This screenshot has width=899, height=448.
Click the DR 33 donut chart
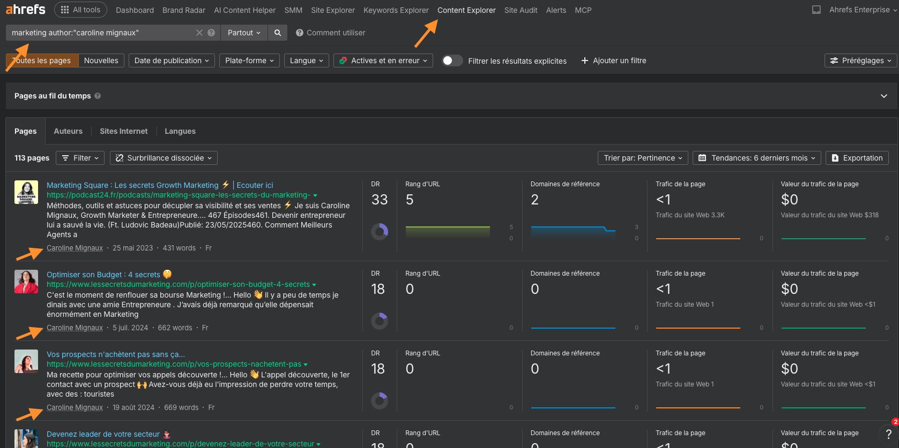tap(380, 231)
